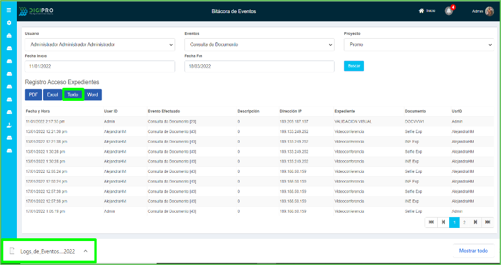
Task: Open the Eventos dropdown list
Action: point(259,45)
